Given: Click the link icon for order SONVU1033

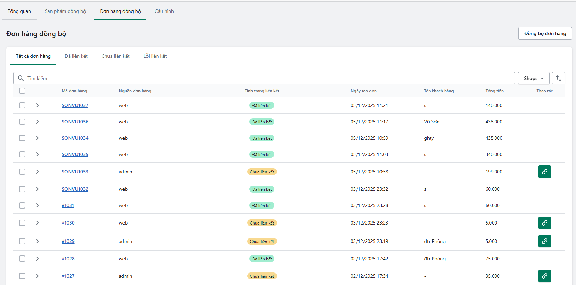Looking at the screenshot, I should coord(544,172).
